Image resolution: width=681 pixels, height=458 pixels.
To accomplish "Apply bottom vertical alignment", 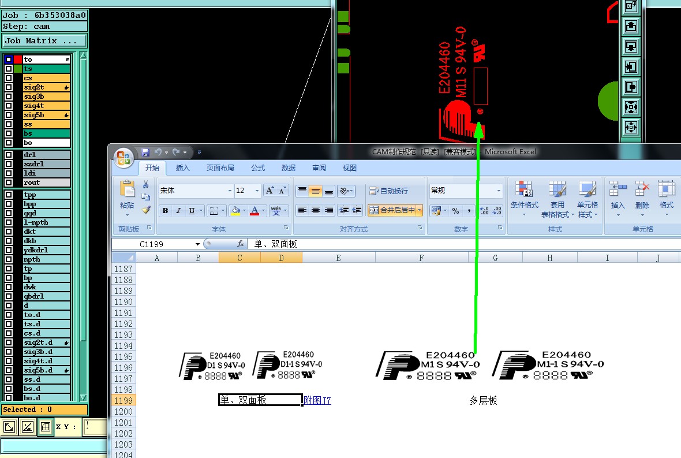I will (329, 191).
